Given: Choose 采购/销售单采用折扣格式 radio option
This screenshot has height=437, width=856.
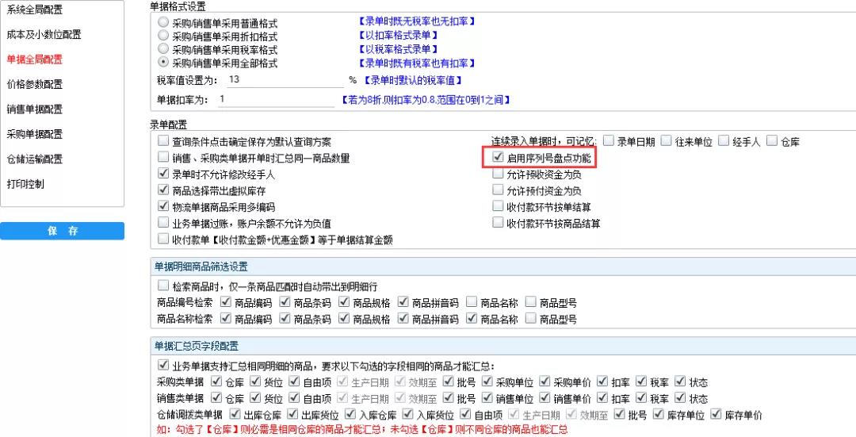Looking at the screenshot, I should pyautogui.click(x=163, y=36).
